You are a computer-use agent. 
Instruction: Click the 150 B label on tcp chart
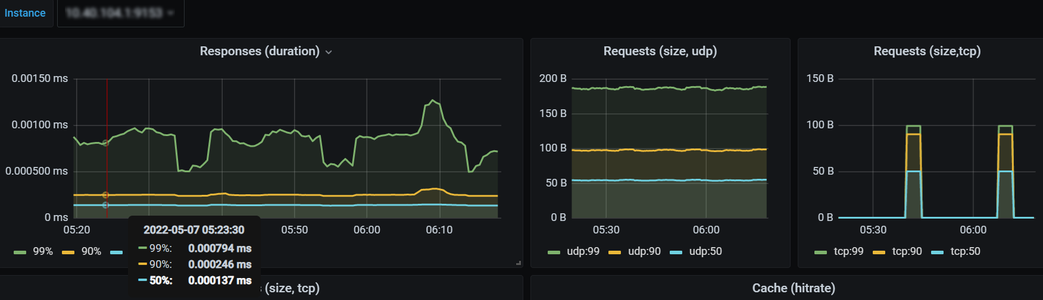(820, 78)
